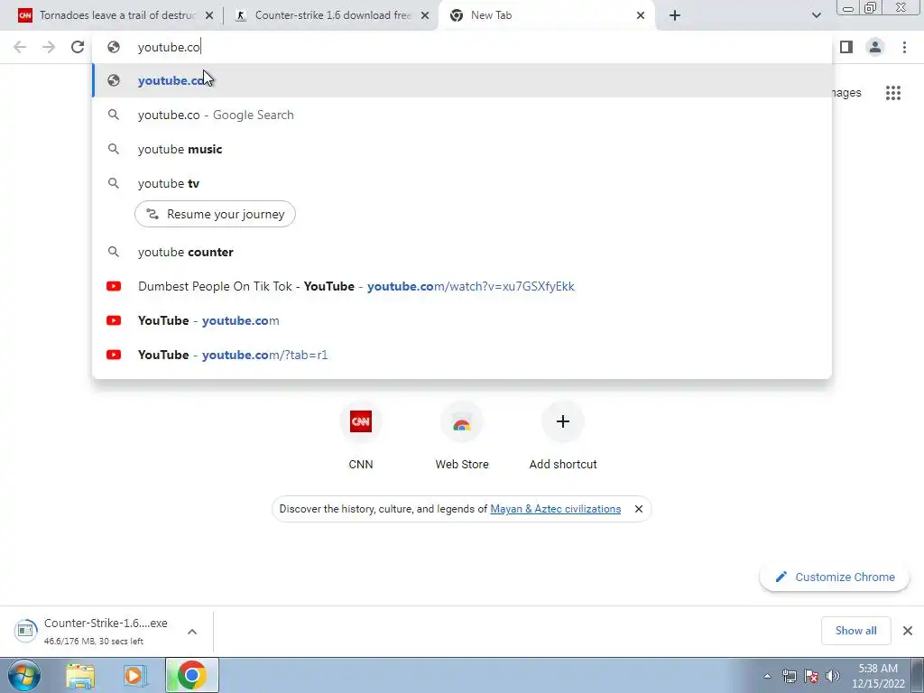
Task: Click the globe icon in address bar
Action: [x=114, y=47]
